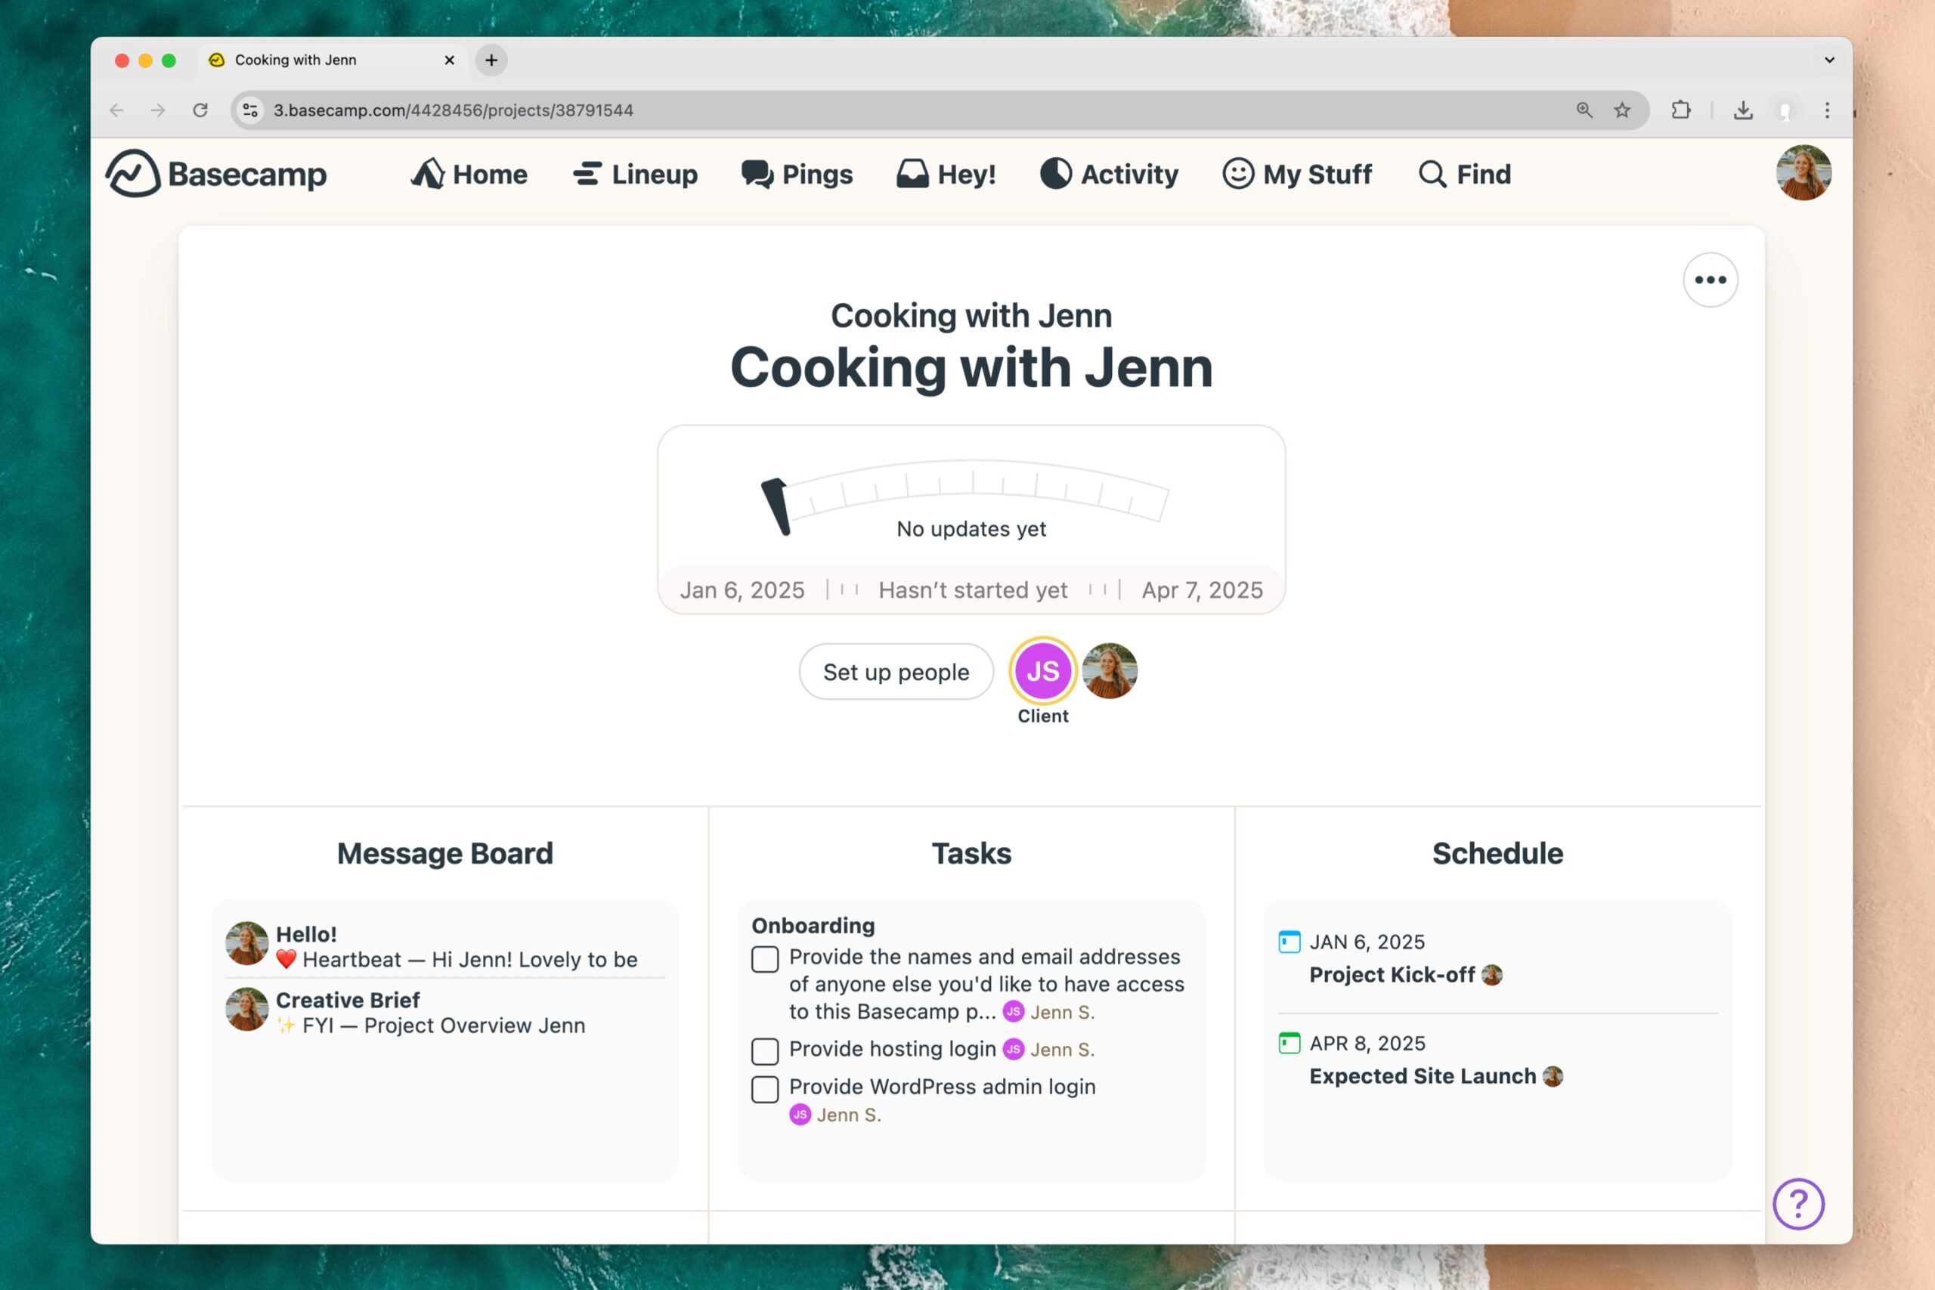
Task: Expand the Tasks section panel
Action: tap(971, 851)
